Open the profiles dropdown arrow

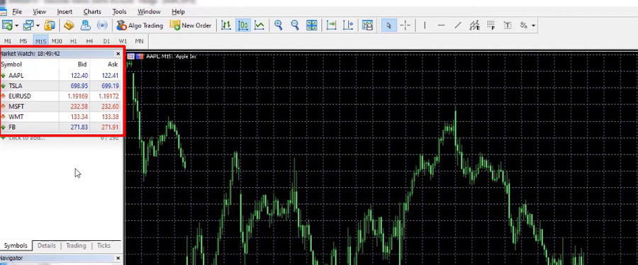[x=38, y=26]
